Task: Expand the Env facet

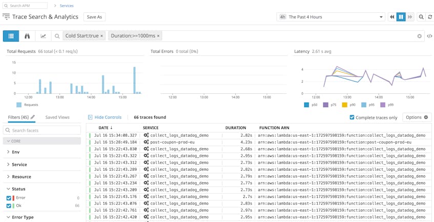Action: tap(8, 152)
